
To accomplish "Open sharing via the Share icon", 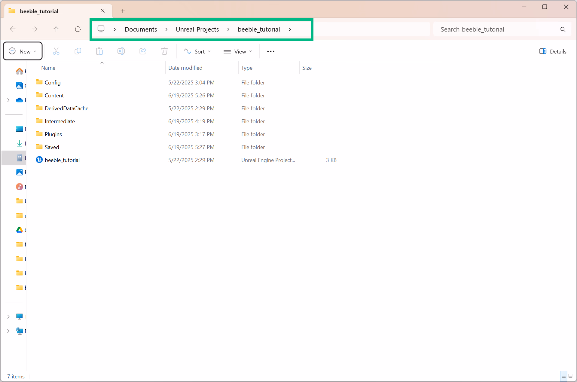I will 143,51.
